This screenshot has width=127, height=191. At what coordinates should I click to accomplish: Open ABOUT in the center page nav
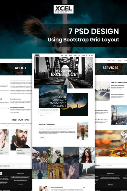pos(66,55)
